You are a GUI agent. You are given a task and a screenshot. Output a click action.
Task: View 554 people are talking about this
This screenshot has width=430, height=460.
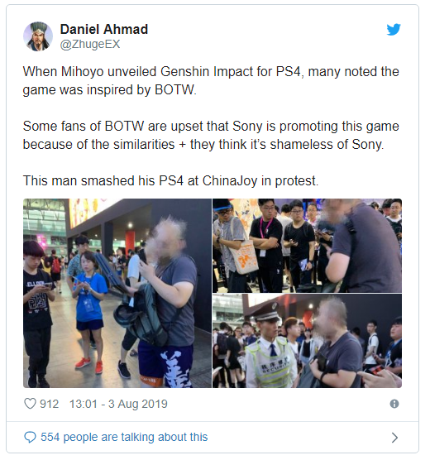tap(124, 437)
